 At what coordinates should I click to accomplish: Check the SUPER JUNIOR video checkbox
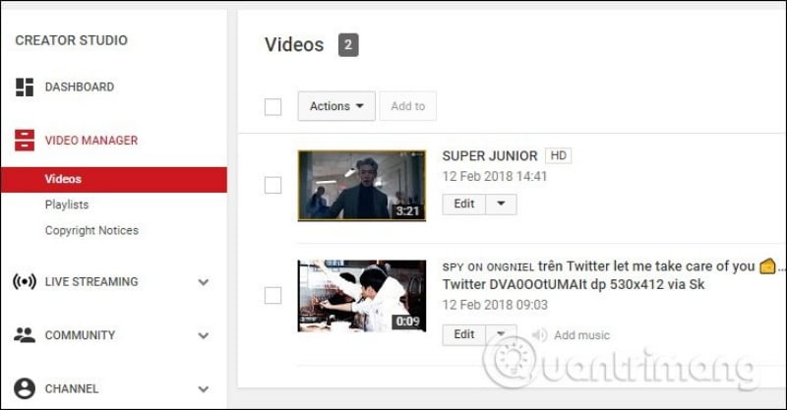272,185
